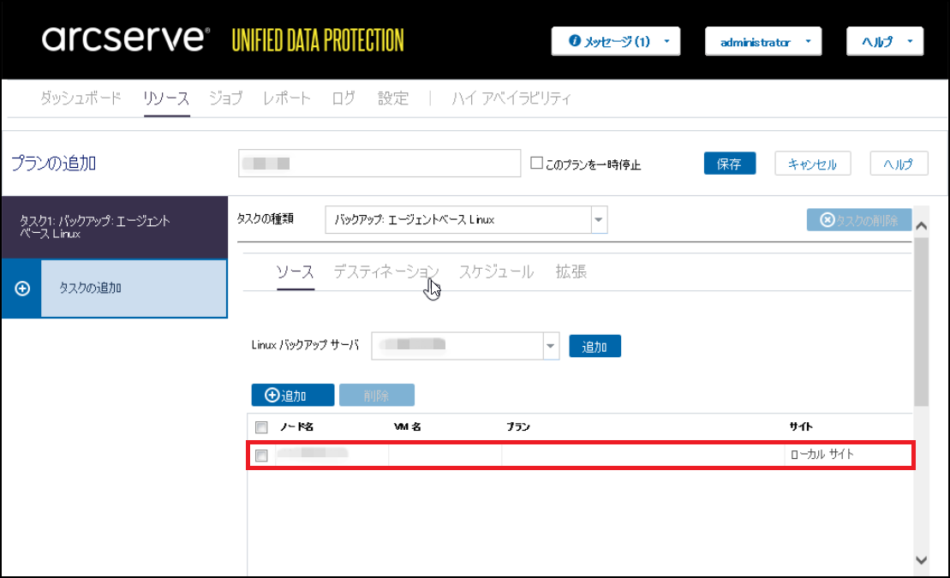The image size is (950, 578).
Task: Click the キャンセル button
Action: point(812,164)
